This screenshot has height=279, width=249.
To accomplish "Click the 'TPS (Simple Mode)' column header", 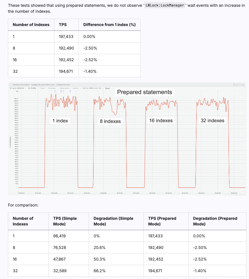I will (x=65, y=221).
